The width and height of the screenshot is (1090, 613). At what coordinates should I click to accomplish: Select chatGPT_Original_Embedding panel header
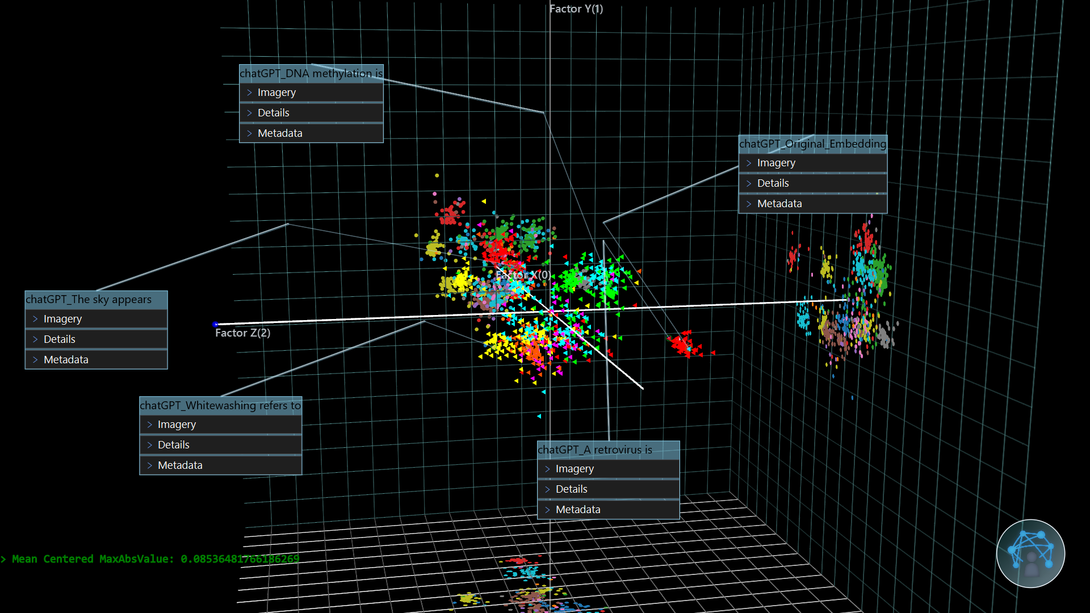click(812, 144)
